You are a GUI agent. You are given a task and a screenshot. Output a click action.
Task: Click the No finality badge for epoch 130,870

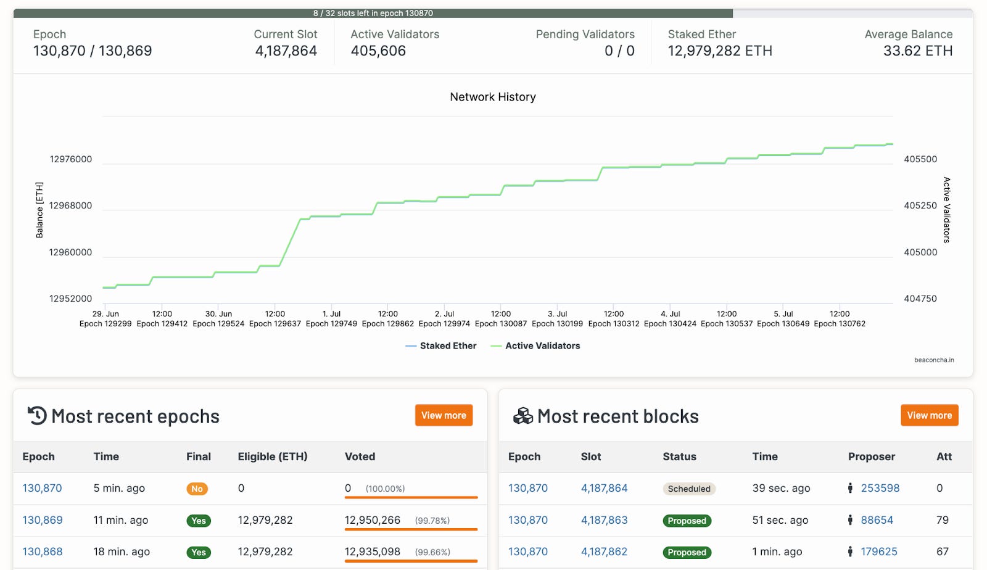(197, 489)
